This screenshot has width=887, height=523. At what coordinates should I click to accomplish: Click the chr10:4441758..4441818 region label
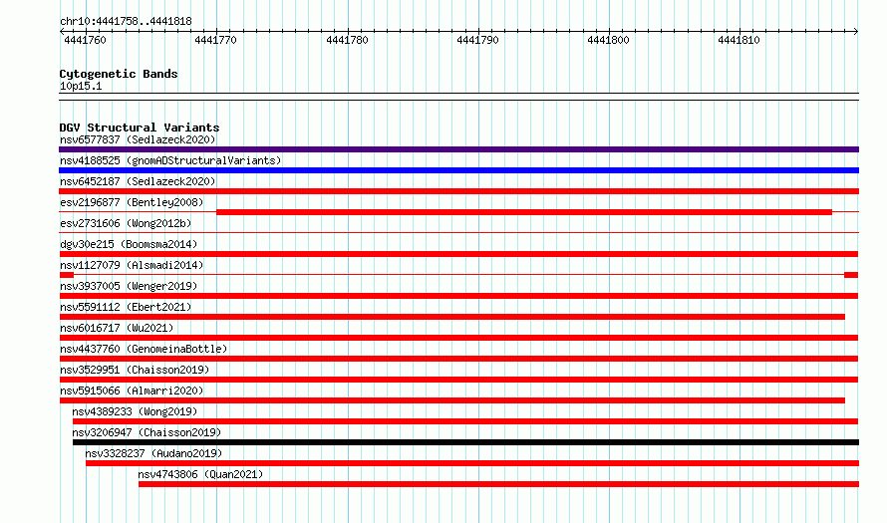(x=126, y=22)
